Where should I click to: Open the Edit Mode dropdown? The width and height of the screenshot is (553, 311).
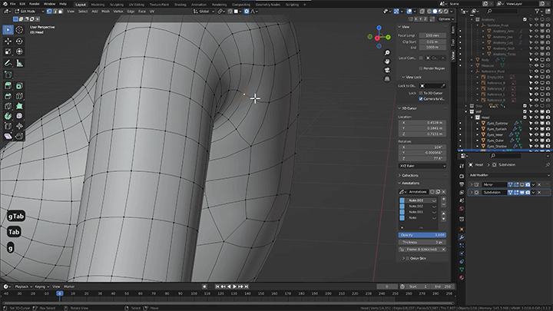(x=30, y=12)
